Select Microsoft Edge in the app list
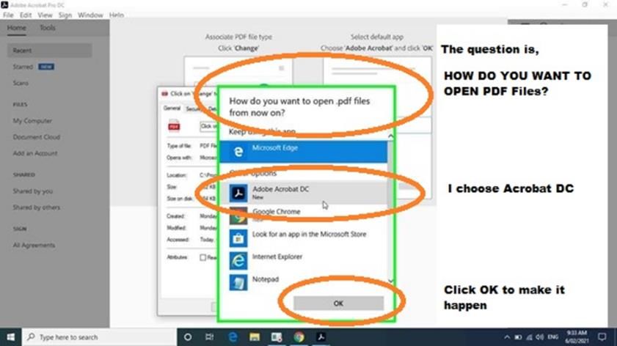The height and width of the screenshot is (346, 617). (x=304, y=152)
